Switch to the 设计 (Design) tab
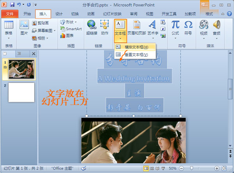 click(59, 14)
